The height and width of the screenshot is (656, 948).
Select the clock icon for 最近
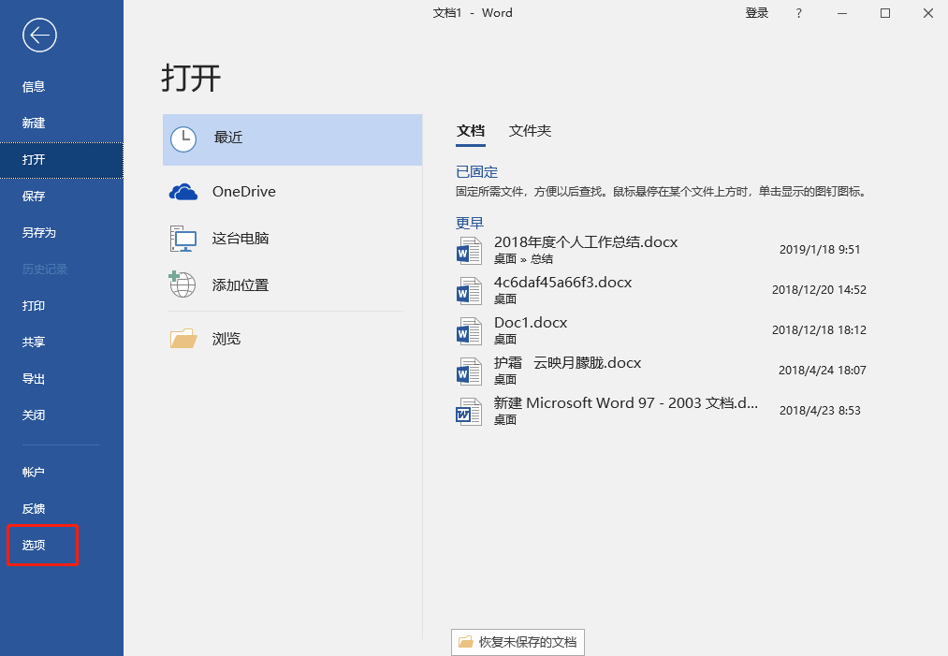183,138
